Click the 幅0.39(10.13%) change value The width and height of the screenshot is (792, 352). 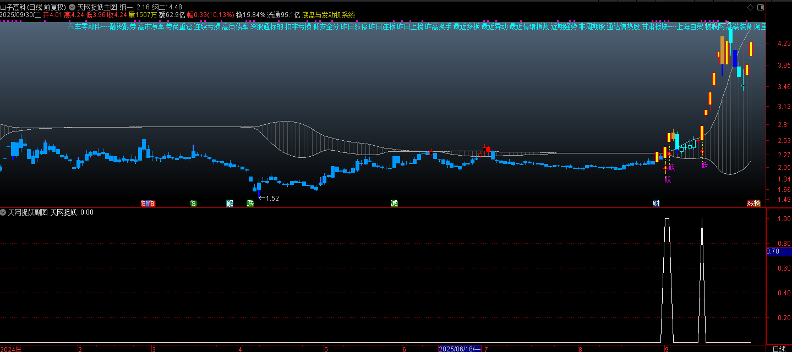pyautogui.click(x=210, y=15)
